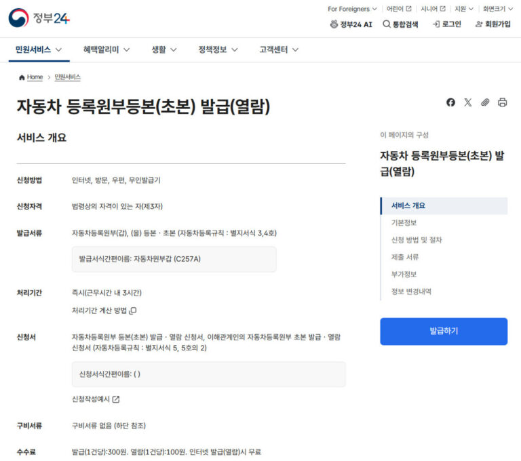This screenshot has width=521, height=461.
Task: Click the 로그인 login link
Action: pyautogui.click(x=447, y=24)
